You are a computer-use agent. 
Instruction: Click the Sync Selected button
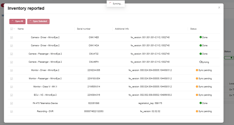38,21
